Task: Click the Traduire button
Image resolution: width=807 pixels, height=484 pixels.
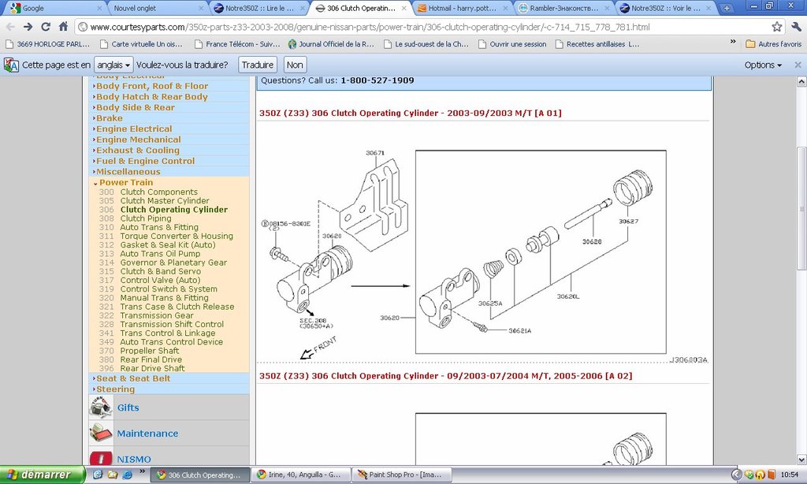Action: pos(257,65)
